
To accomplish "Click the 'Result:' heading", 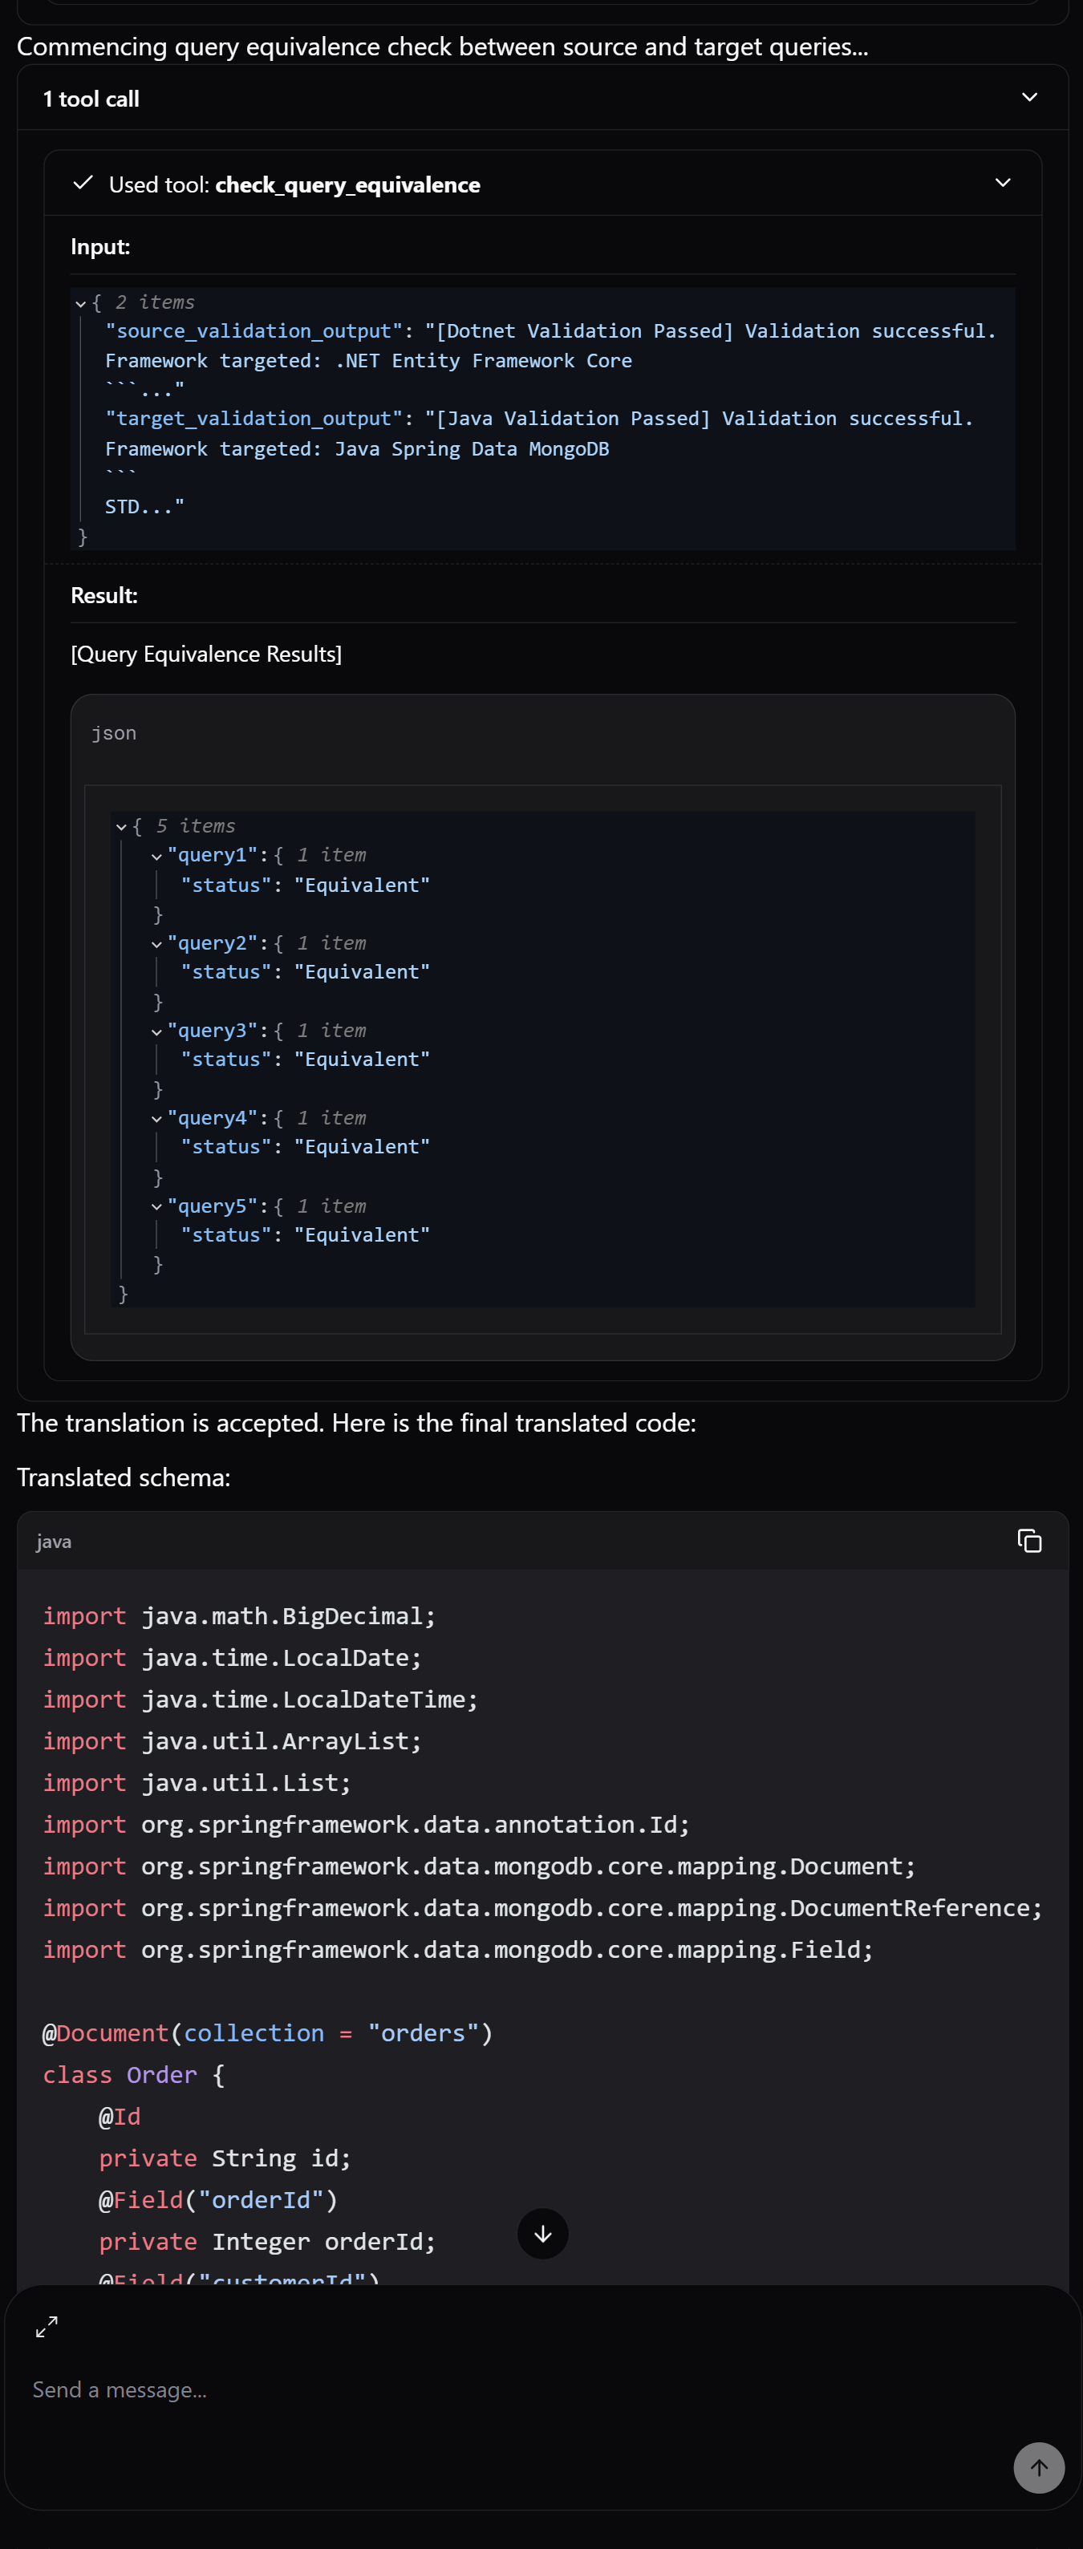I will pos(104,596).
